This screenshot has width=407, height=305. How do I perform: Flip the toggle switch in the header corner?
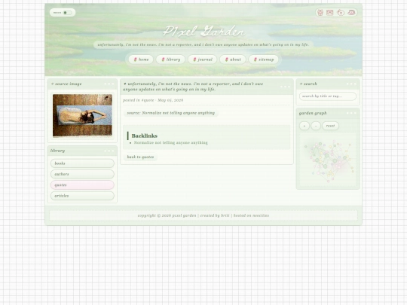[67, 13]
